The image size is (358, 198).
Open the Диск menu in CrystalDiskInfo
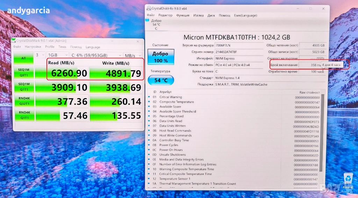(x=211, y=15)
